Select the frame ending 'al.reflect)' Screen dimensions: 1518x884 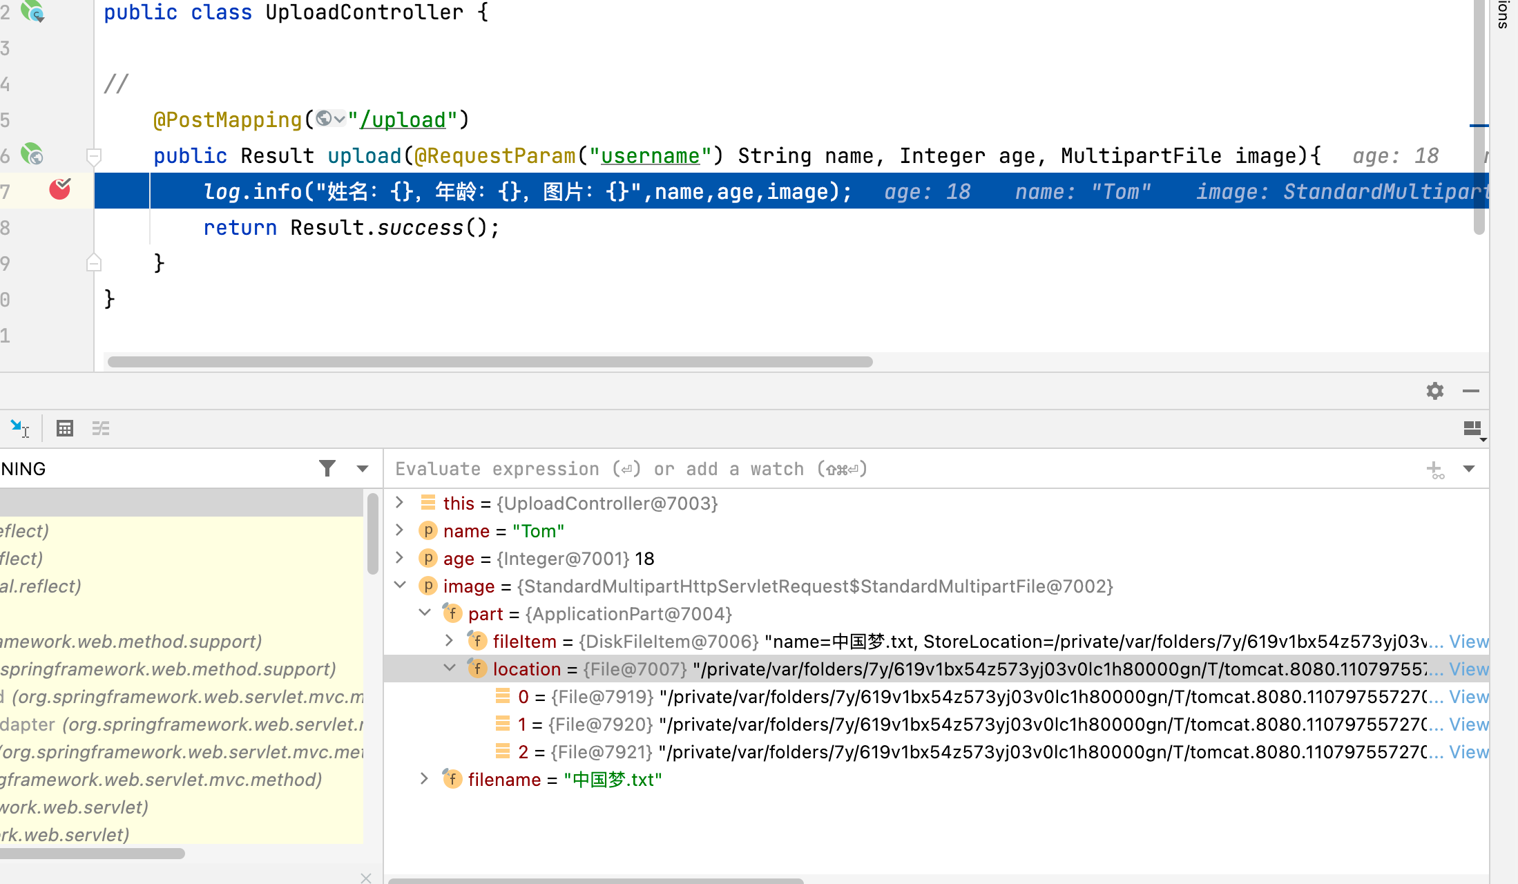[182, 586]
